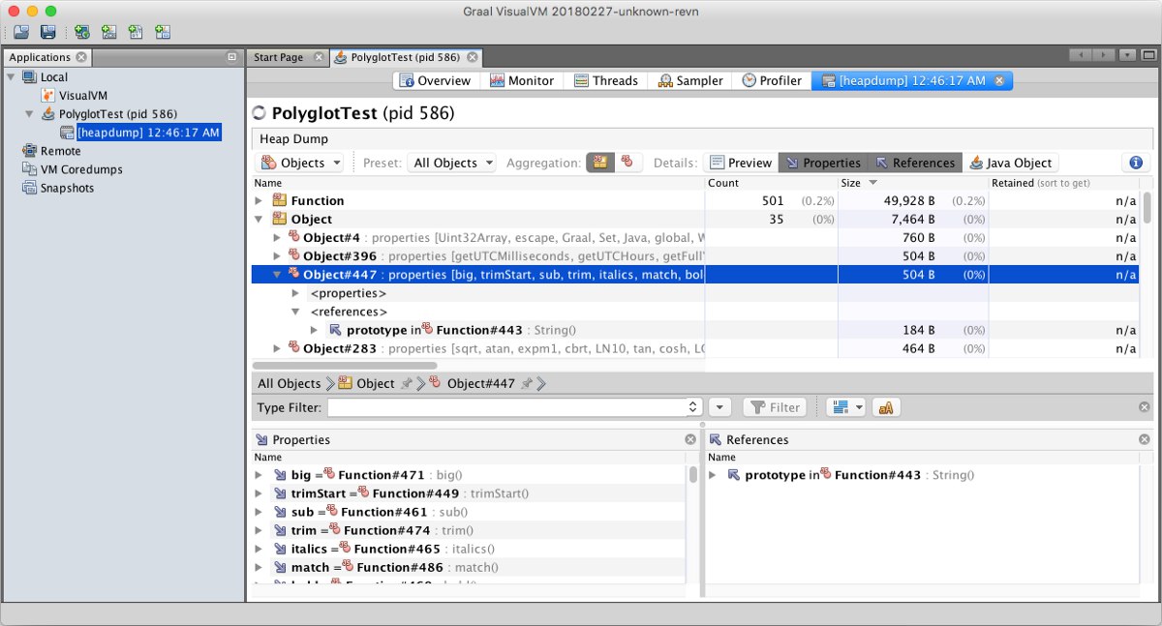This screenshot has width=1162, height=626.
Task: Select the trimStart = Function#449 row
Action: pos(470,493)
